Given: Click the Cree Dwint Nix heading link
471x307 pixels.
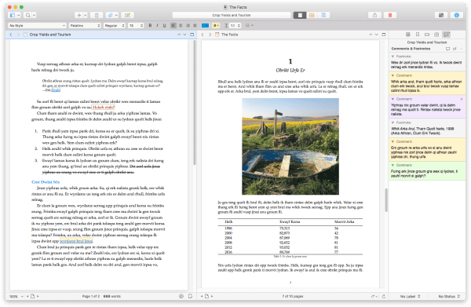Looking at the screenshot, I should pos(46,182).
